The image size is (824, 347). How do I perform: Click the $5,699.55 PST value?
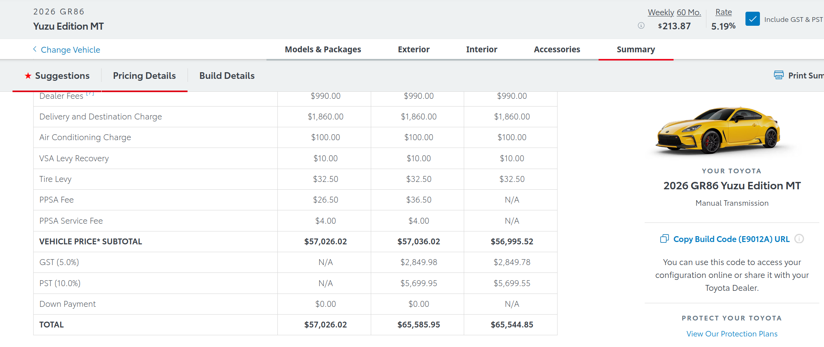(512, 283)
